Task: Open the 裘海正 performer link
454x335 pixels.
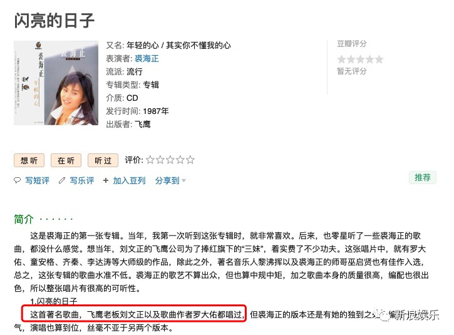Action: [147, 58]
